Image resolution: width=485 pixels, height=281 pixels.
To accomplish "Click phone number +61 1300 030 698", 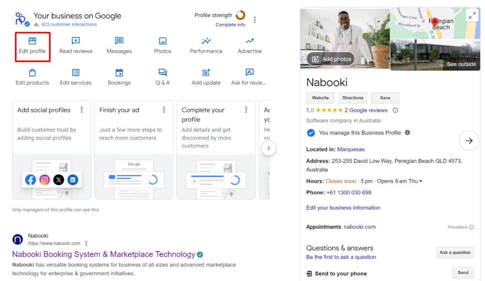I will [349, 192].
